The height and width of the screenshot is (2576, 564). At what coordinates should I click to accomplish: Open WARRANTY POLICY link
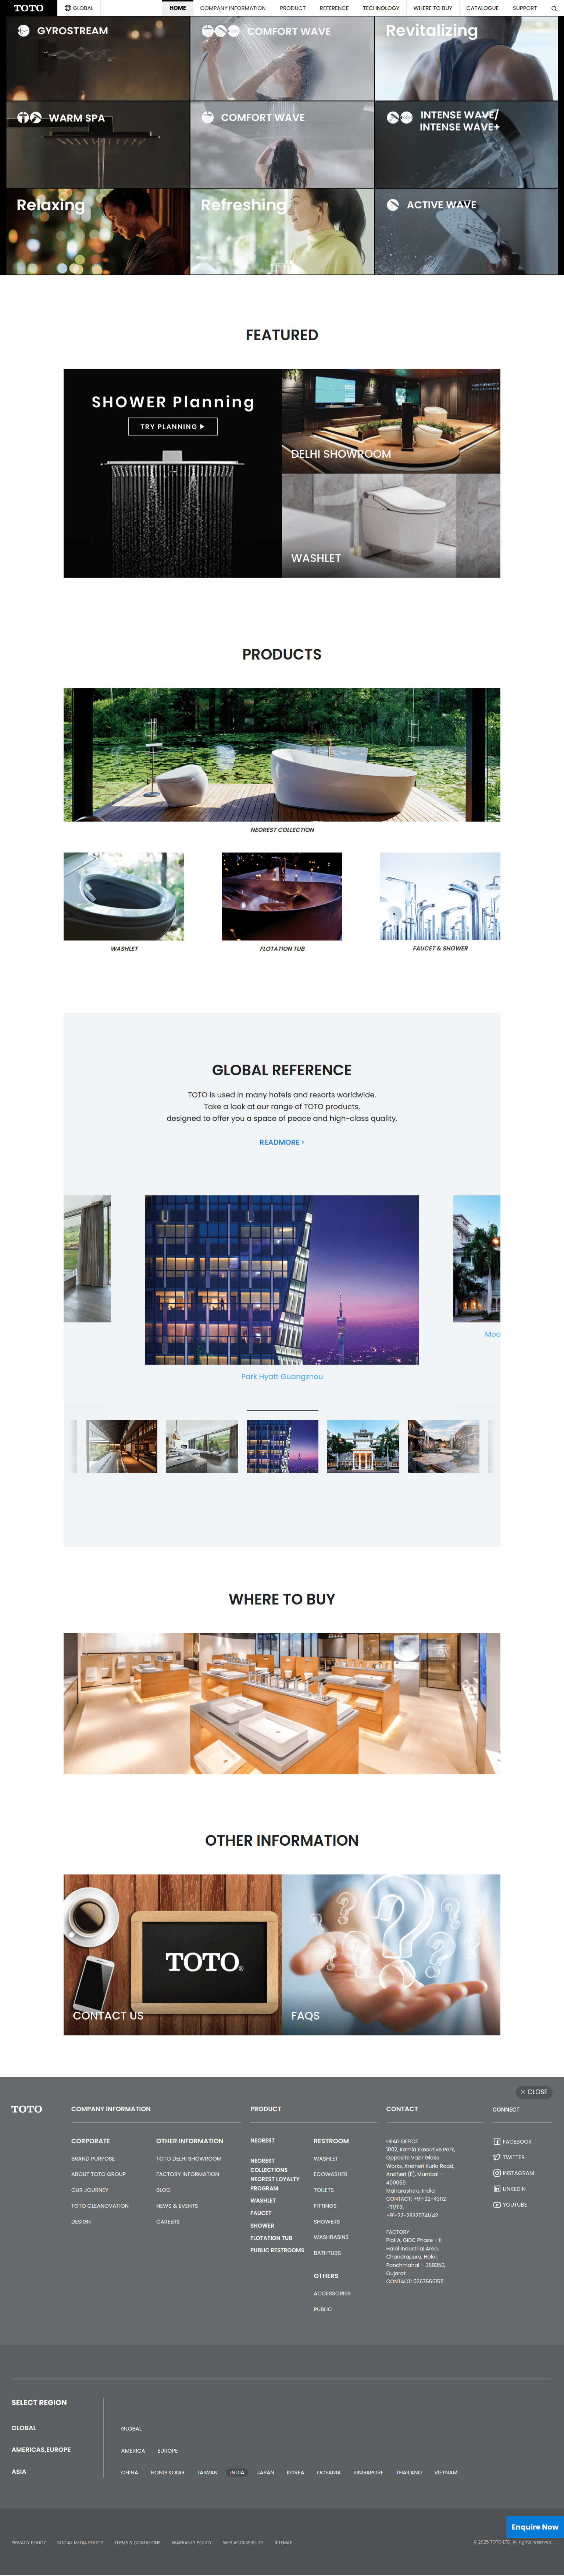point(192,2542)
